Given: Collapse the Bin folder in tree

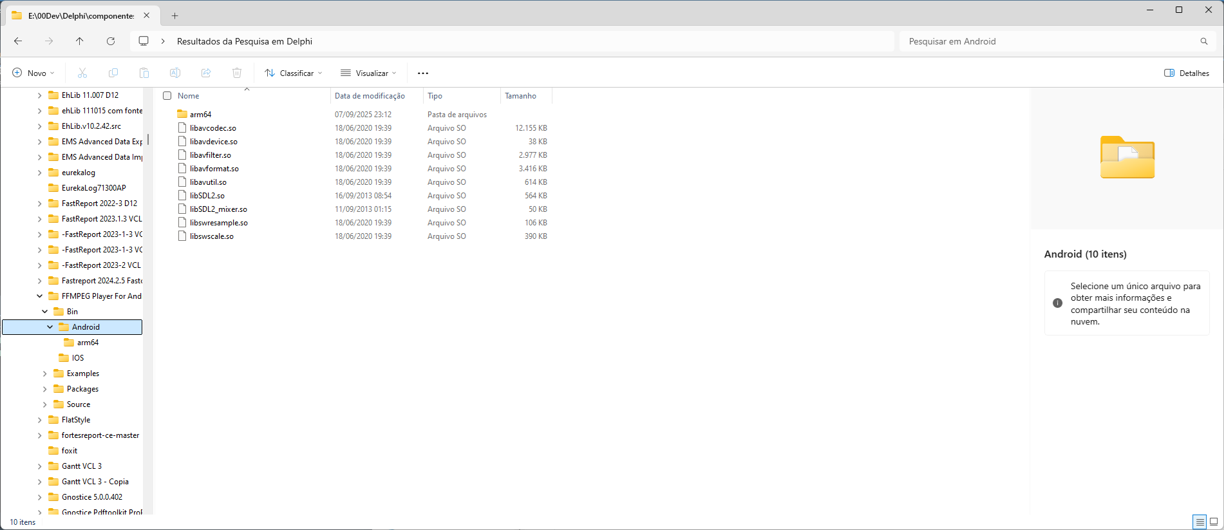Looking at the screenshot, I should [x=45, y=312].
